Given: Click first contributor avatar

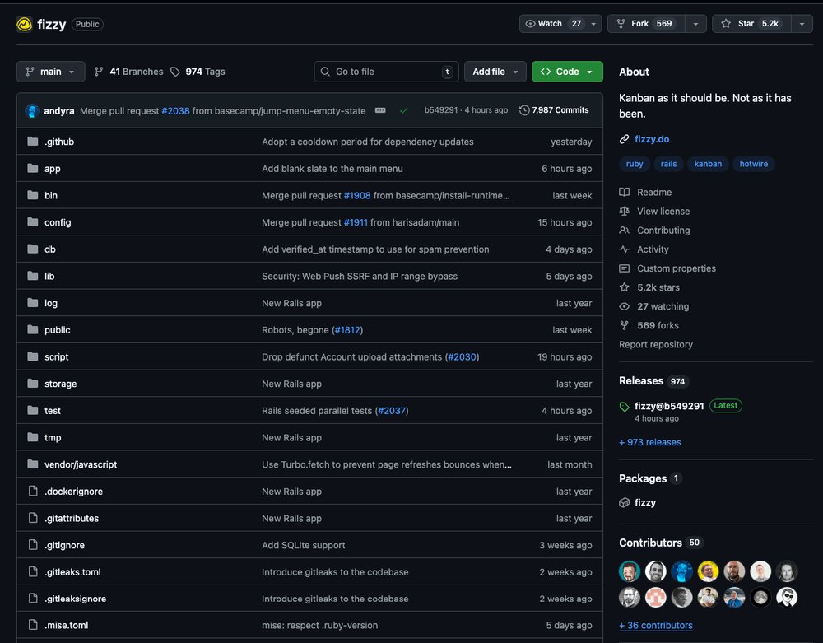Looking at the screenshot, I should pos(630,571).
